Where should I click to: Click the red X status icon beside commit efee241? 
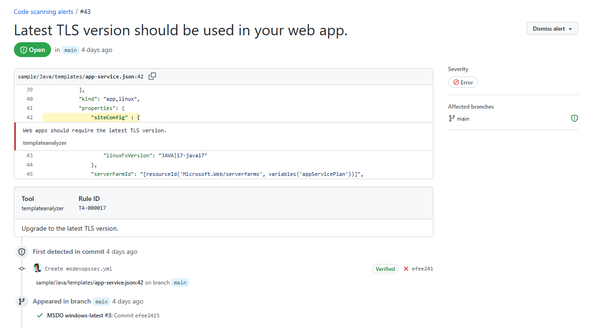tap(406, 269)
